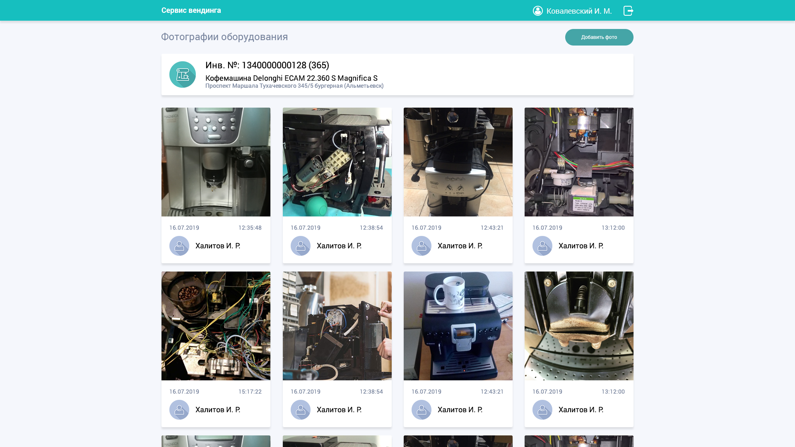Open photo of ULKA pump unit
This screenshot has height=447, width=795.
(579, 162)
